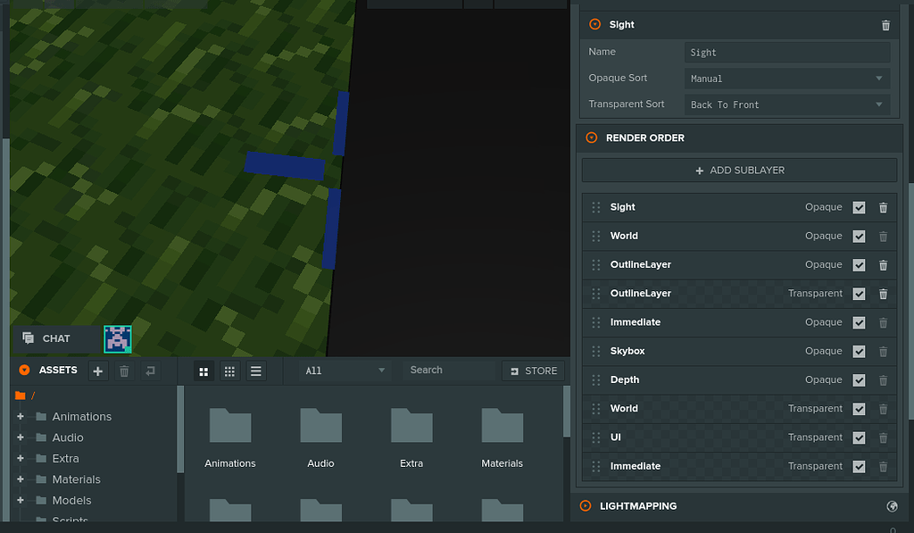Switch assets panel to large grid view
Viewport: 914px width, 533px height.
[204, 371]
